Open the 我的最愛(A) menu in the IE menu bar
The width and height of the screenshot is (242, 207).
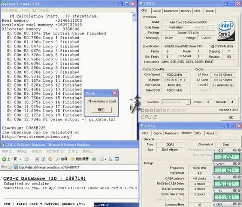55,151
